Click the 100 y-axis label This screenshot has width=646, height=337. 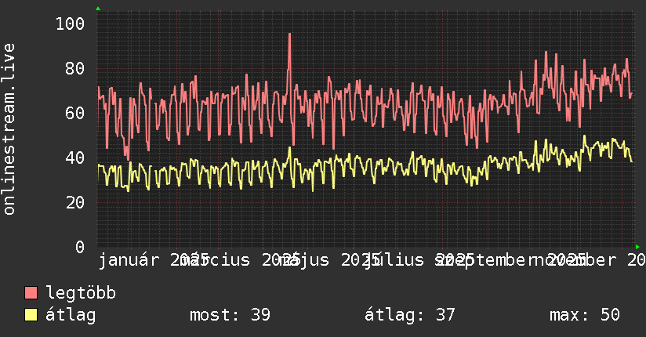(70, 24)
